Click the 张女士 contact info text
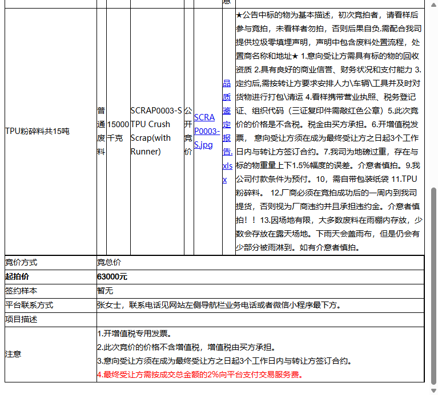 219,305
